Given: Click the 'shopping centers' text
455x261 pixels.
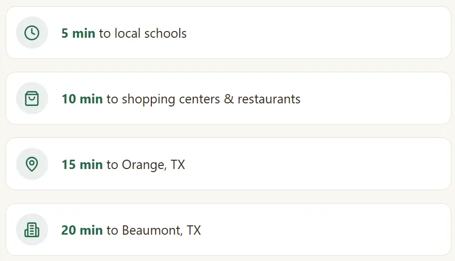Looking at the screenshot, I should 171,100.
